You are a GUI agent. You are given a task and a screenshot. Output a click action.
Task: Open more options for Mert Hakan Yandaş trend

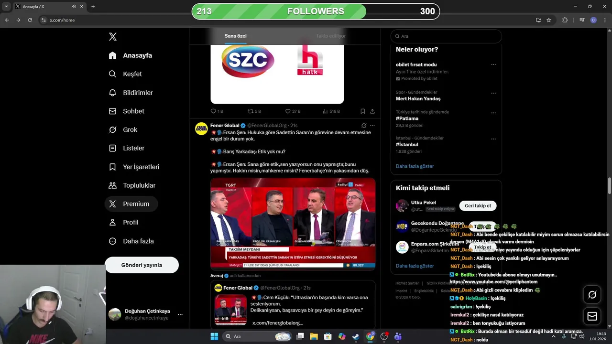point(493,93)
